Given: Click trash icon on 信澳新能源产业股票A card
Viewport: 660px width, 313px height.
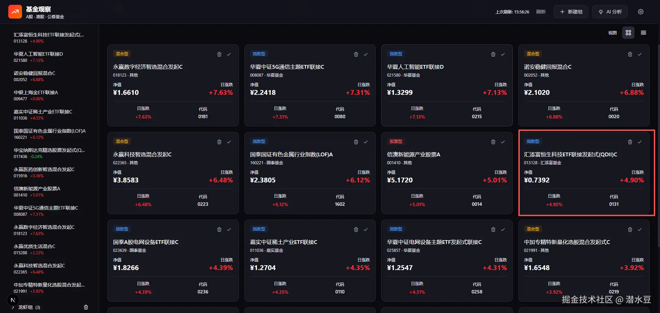Looking at the screenshot, I should [493, 142].
